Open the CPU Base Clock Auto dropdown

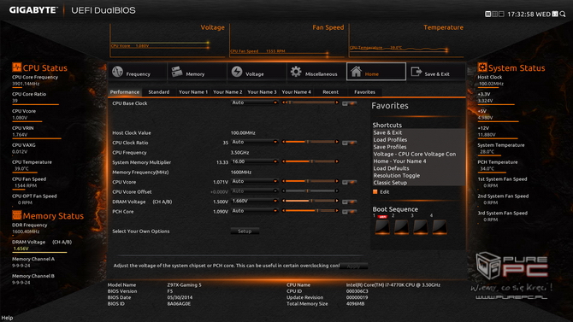[254, 102]
